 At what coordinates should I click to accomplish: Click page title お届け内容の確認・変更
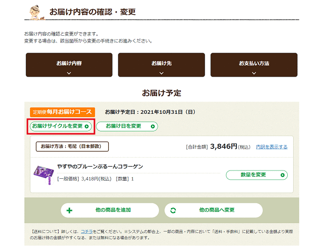(92, 12)
